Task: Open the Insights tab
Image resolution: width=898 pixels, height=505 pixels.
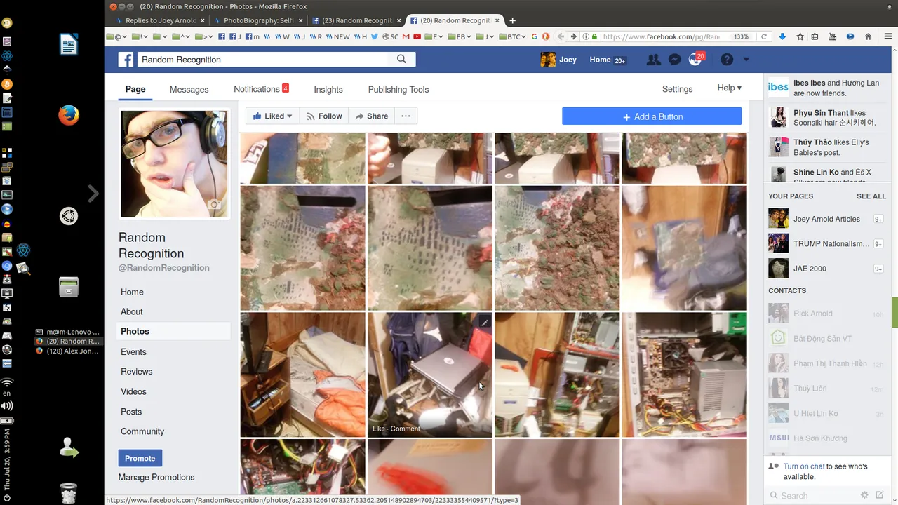Action: 328,89
